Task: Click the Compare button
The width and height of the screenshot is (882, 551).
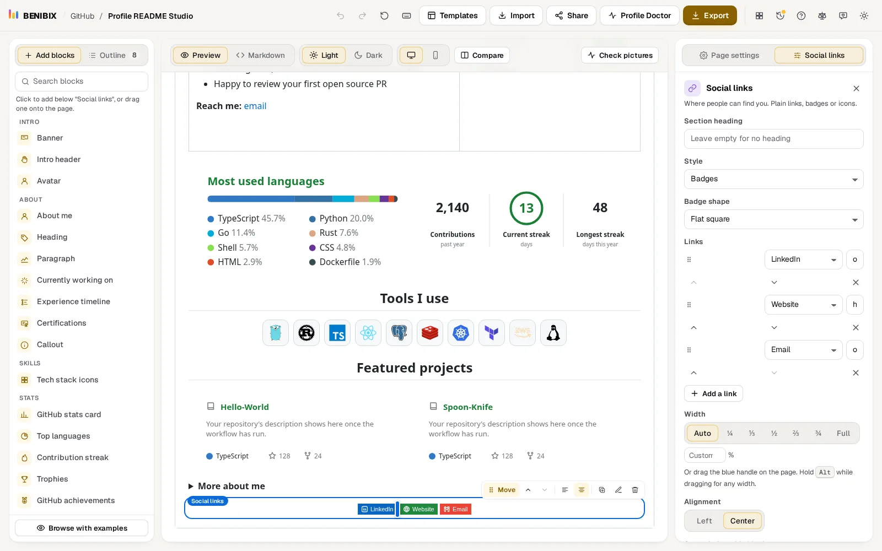Action: [482, 55]
